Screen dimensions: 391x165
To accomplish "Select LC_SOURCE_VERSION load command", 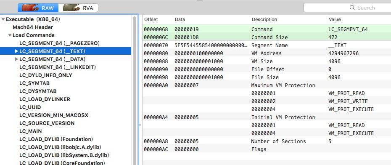I will tap(47, 123).
